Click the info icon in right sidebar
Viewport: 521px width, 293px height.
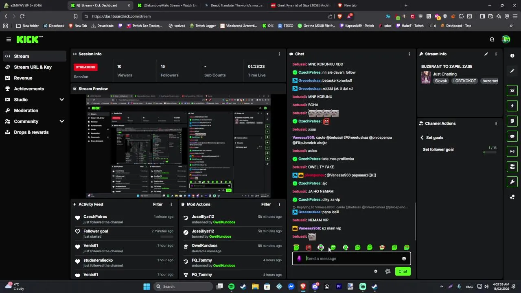point(512,56)
